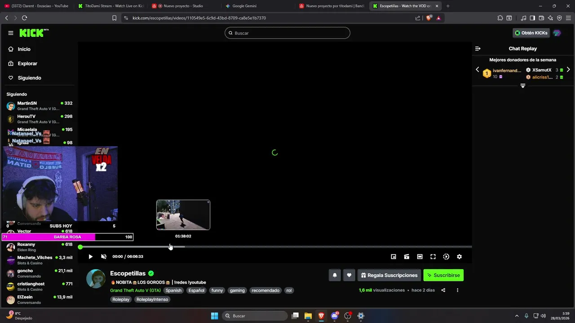Collapse the Chat Replay panel
Image resolution: width=575 pixels, height=323 pixels.
478,48
